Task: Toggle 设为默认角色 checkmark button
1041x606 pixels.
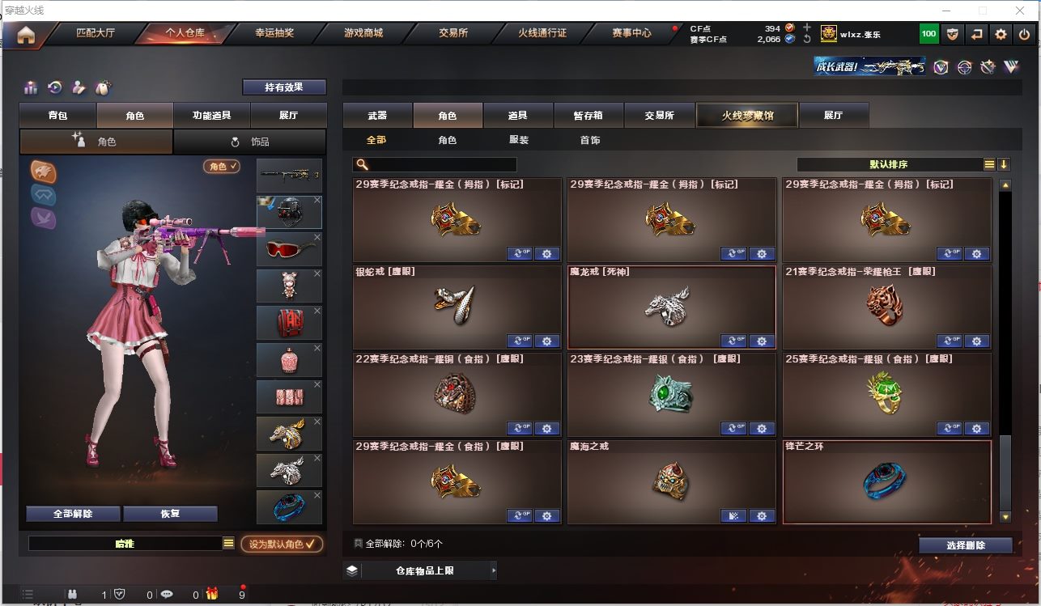Action: coord(282,544)
